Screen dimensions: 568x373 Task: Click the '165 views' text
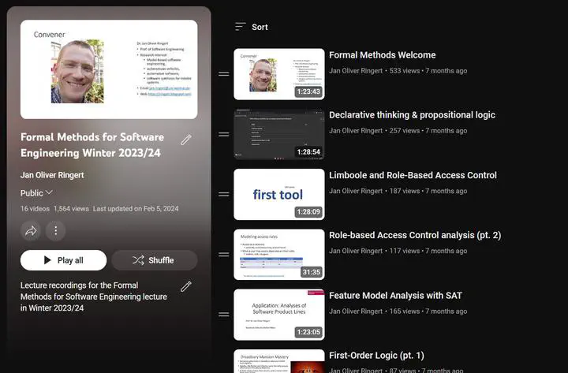click(x=405, y=311)
